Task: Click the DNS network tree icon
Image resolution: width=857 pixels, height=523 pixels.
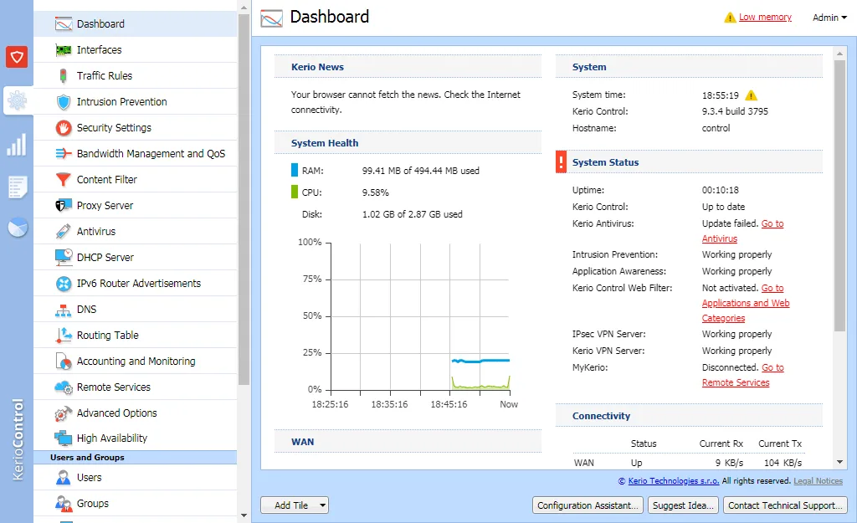Action: pos(64,310)
